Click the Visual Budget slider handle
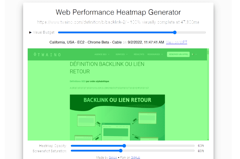The image size is (240, 159). tap(175, 32)
